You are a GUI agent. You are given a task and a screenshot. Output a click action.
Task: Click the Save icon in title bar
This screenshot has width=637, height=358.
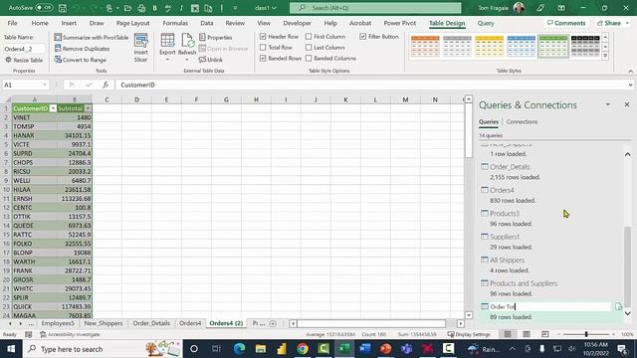coord(62,8)
